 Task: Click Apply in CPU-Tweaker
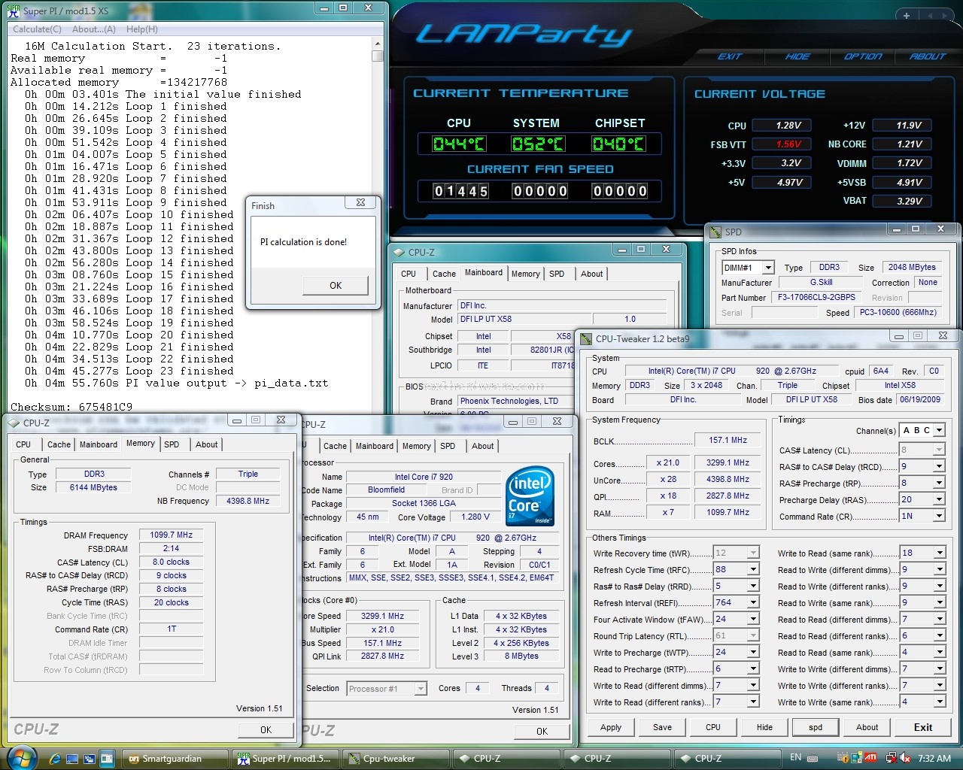click(x=611, y=727)
